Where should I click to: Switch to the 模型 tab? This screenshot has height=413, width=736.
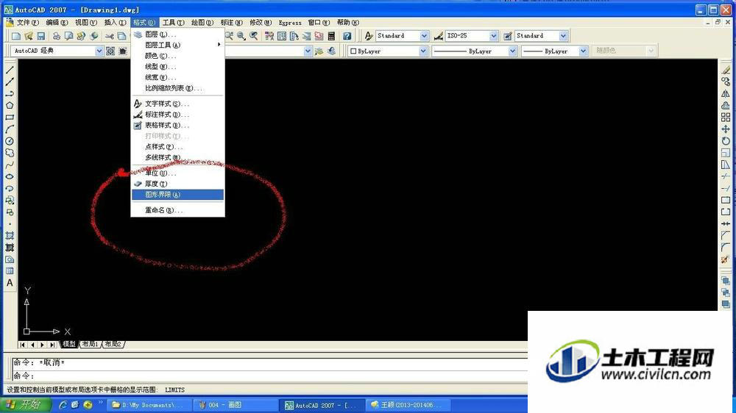(69, 344)
